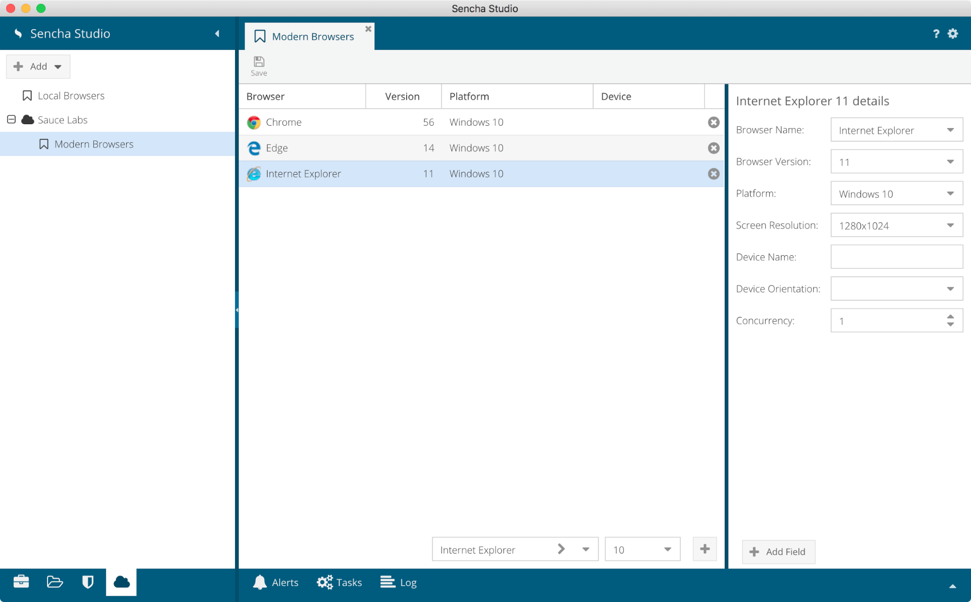Click the Edge logo icon

click(x=254, y=148)
